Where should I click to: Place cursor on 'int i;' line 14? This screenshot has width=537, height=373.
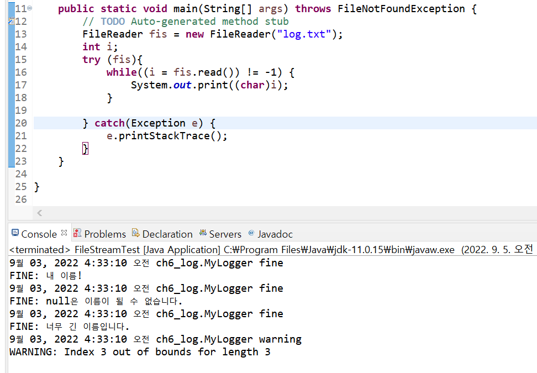pyautogui.click(x=100, y=47)
